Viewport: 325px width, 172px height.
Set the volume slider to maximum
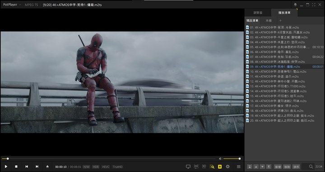(x=240, y=159)
